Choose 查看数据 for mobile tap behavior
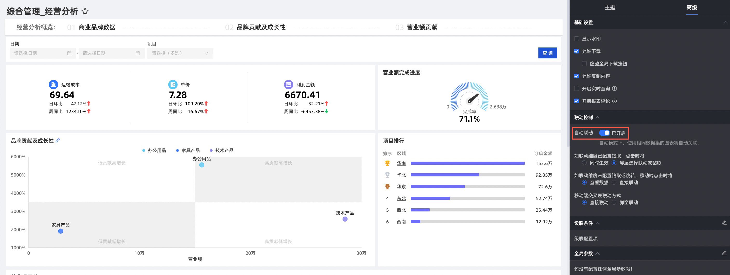Screen dimensions: 730x275 [584, 183]
